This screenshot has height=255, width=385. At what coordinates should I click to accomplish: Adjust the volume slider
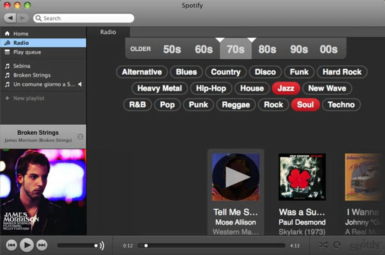coord(78,246)
